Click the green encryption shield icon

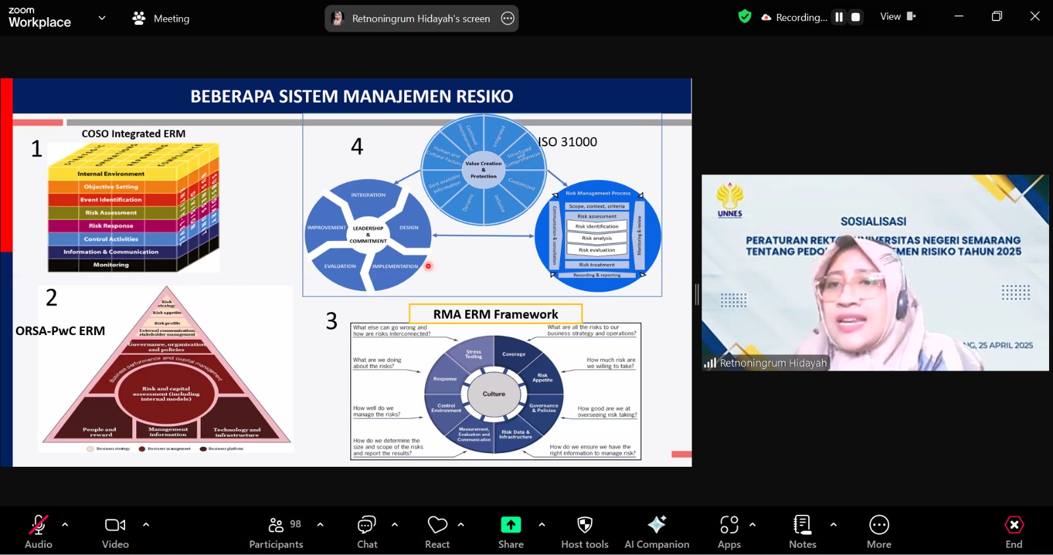pyautogui.click(x=744, y=17)
